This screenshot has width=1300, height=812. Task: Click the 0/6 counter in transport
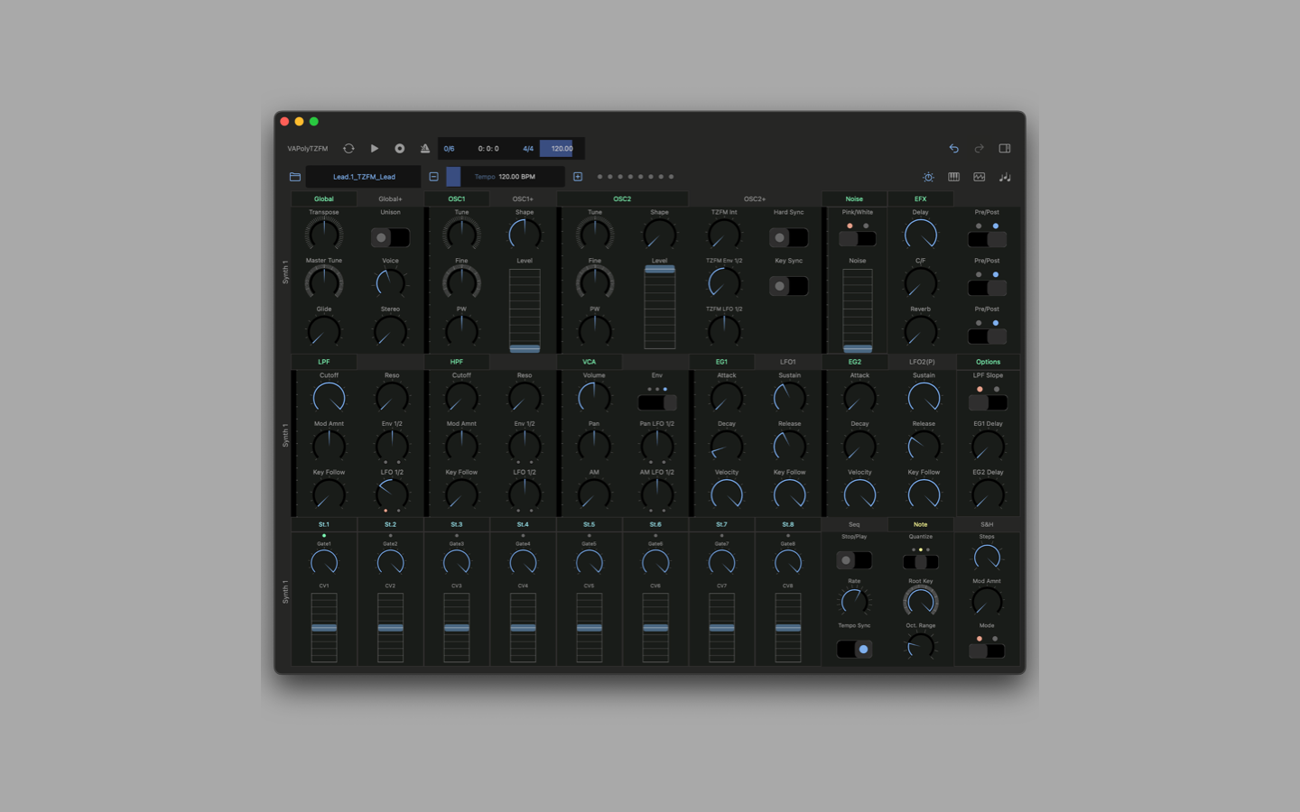[x=449, y=148]
